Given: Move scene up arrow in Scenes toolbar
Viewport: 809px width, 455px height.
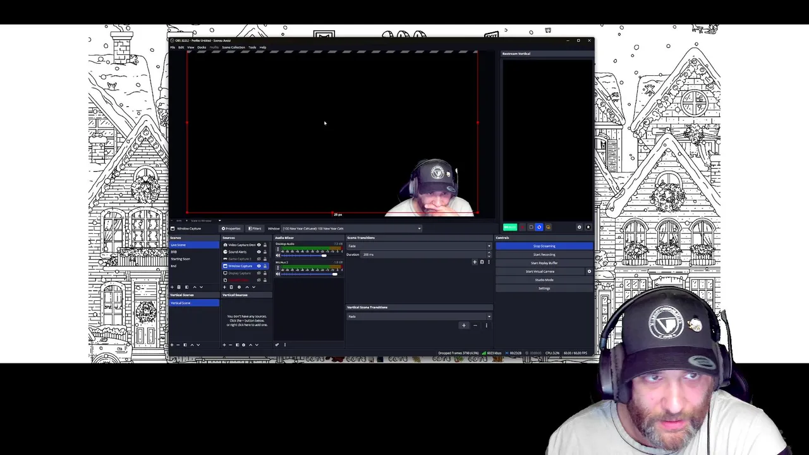Looking at the screenshot, I should coord(195,287).
